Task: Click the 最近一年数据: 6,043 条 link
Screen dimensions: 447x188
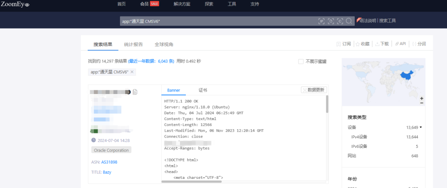Action: [x=151, y=61]
